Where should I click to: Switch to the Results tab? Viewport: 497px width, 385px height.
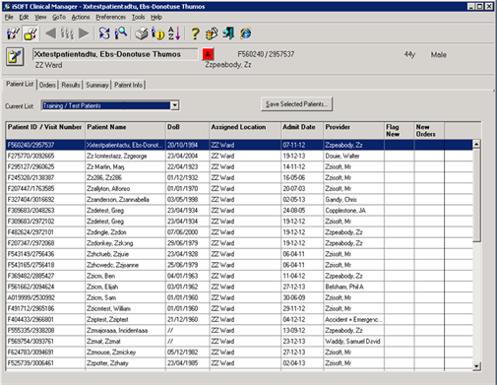71,85
